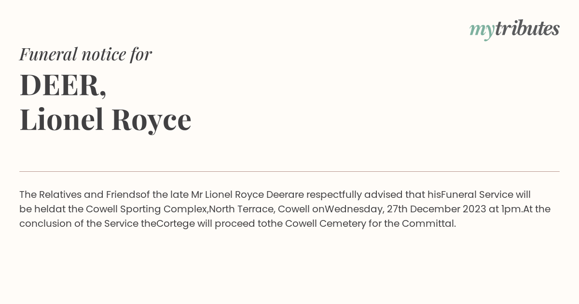Viewport: 579px width, 304px height.
Task: Click "The Relatives and Friends" text
Action: [x=80, y=194]
